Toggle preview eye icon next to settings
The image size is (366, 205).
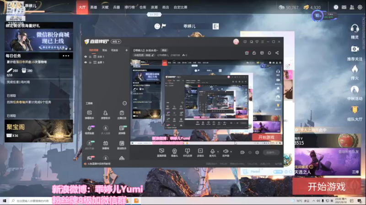(x=250, y=153)
